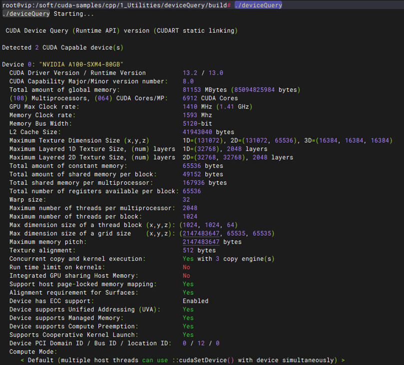Screen dimensions: 404x365
Task: Click the Memory Clock rate value '1593 Mhz'
Action: coord(197,115)
